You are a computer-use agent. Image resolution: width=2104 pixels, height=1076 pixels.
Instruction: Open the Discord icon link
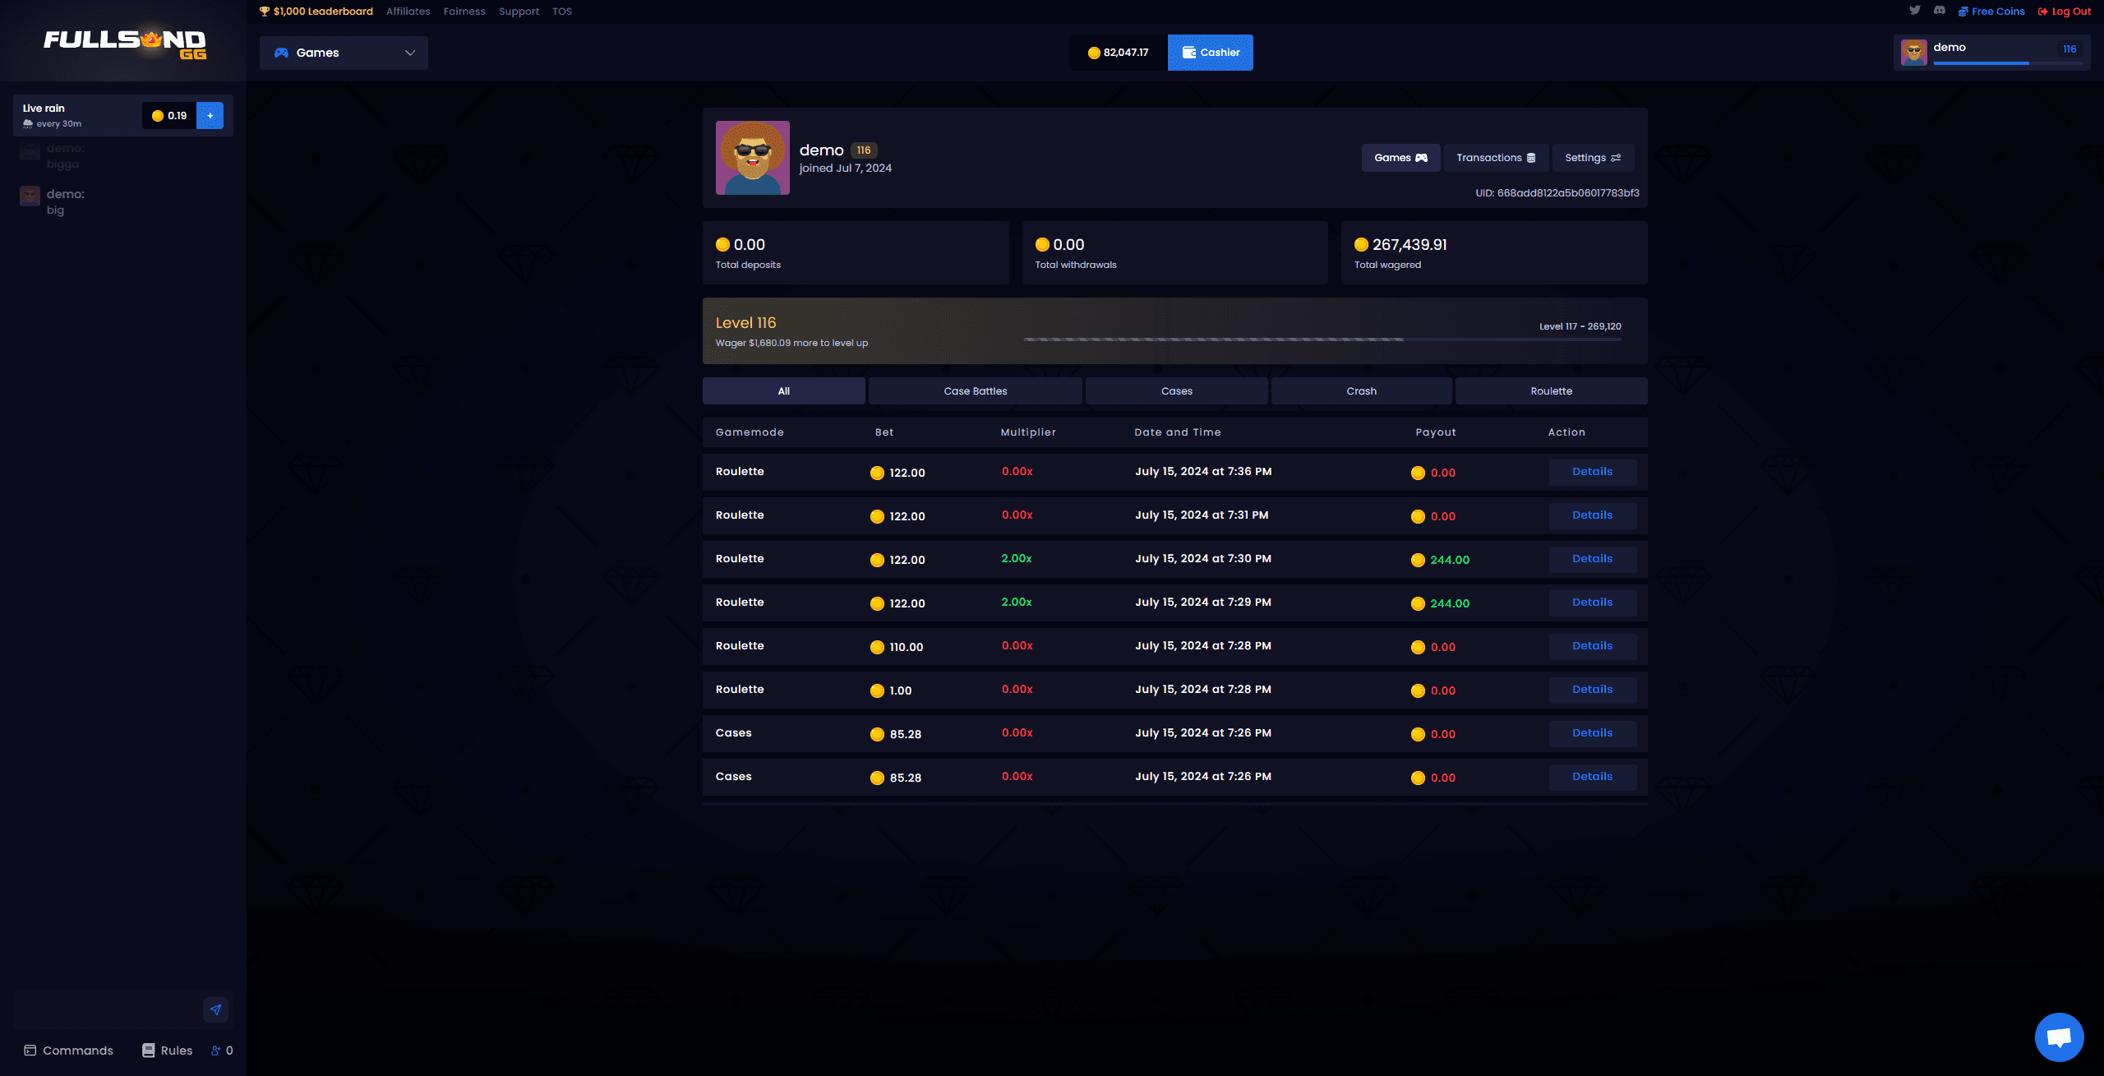pyautogui.click(x=1939, y=11)
